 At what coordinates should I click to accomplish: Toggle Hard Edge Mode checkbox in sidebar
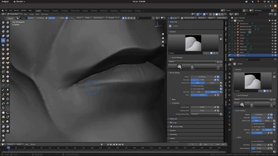pyautogui.click(x=192, y=89)
